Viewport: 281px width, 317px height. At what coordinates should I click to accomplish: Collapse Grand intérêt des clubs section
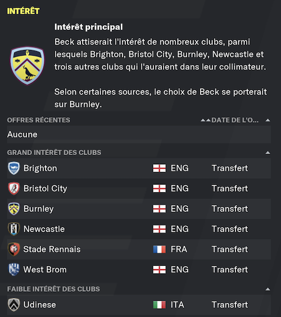pyautogui.click(x=268, y=153)
